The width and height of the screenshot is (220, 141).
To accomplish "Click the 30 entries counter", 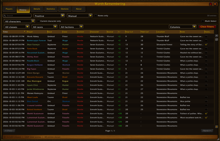I will [211, 16].
